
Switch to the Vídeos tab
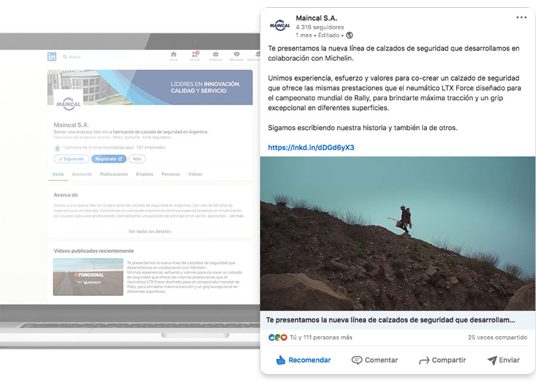click(x=195, y=174)
